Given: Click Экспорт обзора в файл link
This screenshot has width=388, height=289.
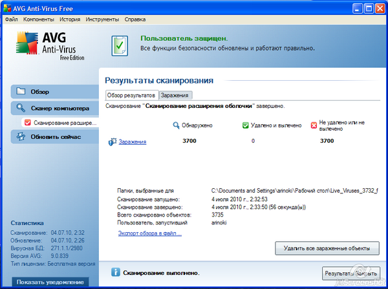Looking at the screenshot, I should (150, 233).
